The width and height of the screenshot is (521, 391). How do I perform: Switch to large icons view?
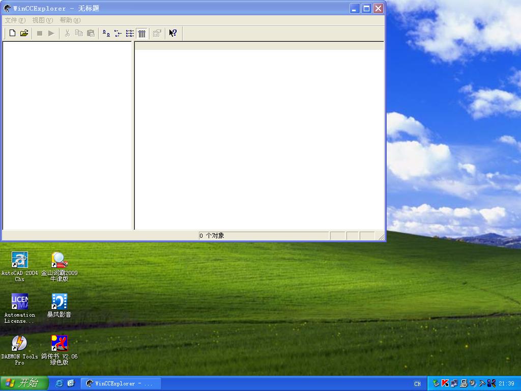pyautogui.click(x=106, y=33)
